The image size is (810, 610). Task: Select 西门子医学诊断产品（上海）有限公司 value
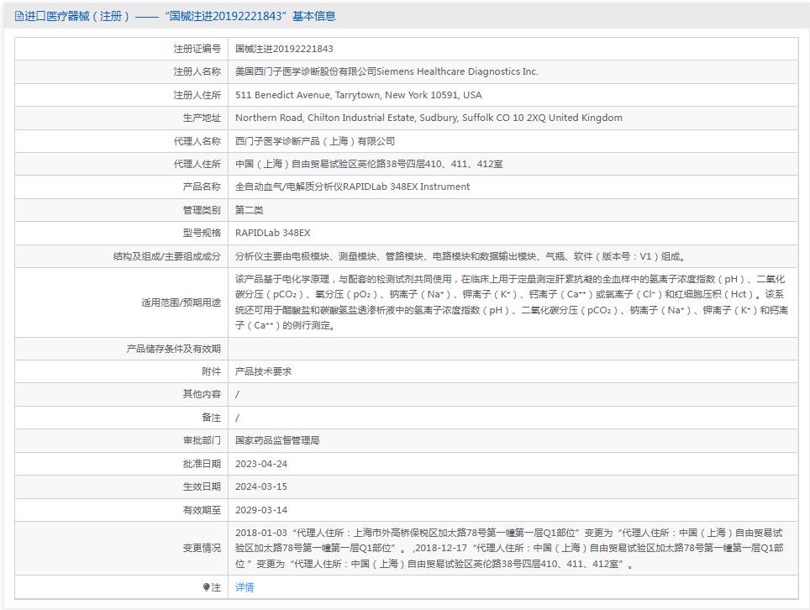(315, 141)
